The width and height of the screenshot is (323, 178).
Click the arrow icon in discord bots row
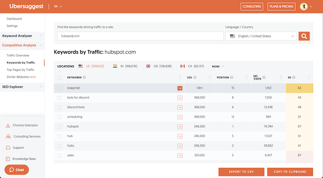pyautogui.click(x=180, y=107)
